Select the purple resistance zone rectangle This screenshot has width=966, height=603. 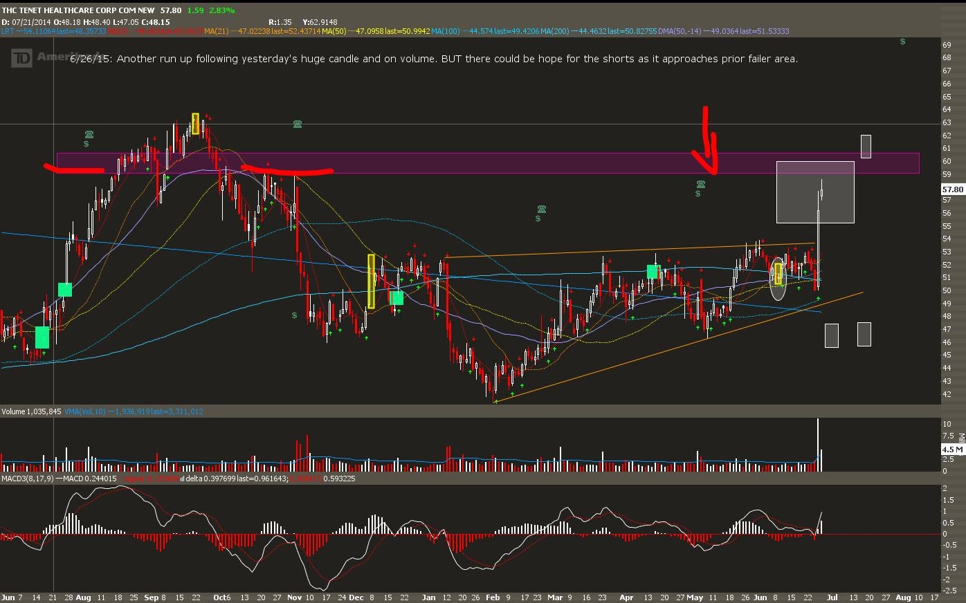(x=488, y=163)
